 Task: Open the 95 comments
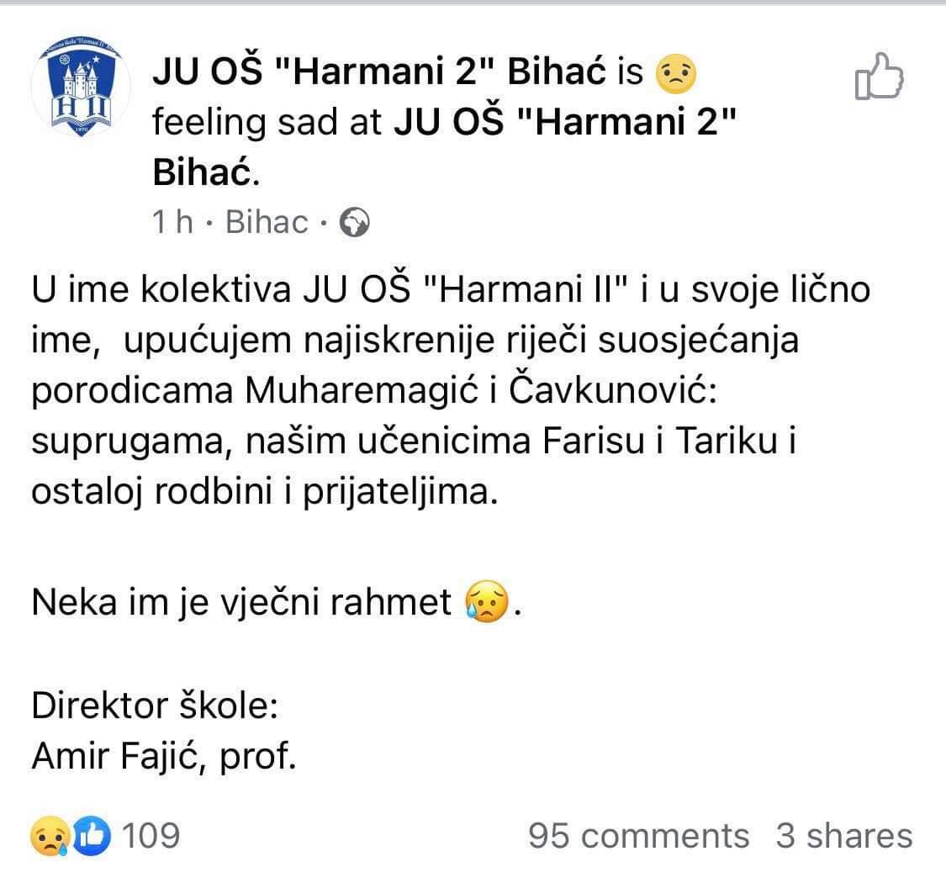[x=638, y=837]
